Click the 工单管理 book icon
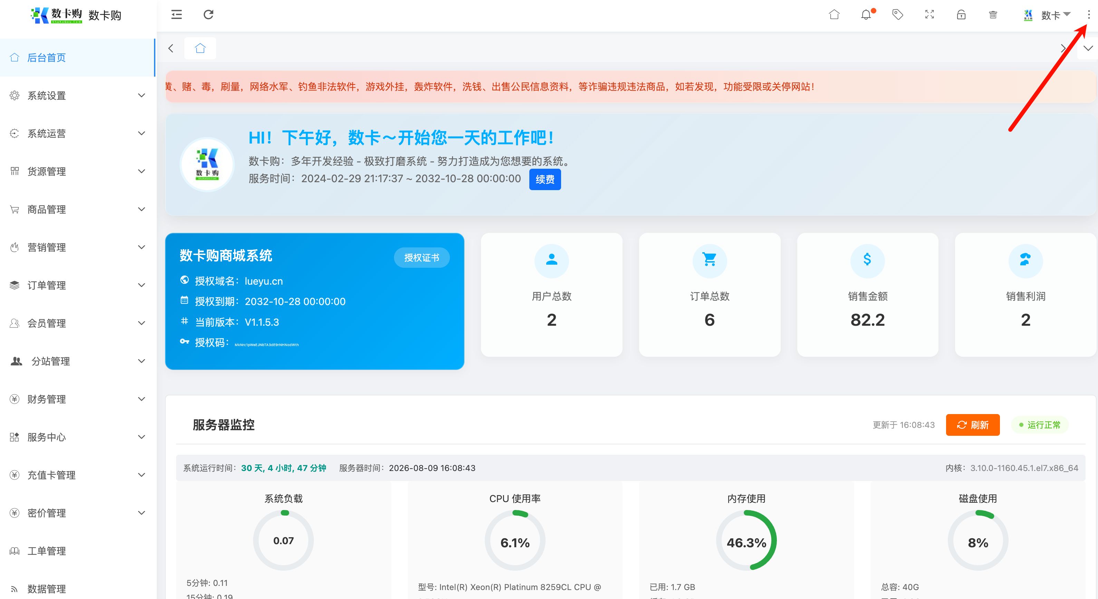 (15, 551)
